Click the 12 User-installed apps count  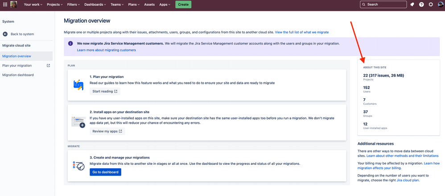366,124
